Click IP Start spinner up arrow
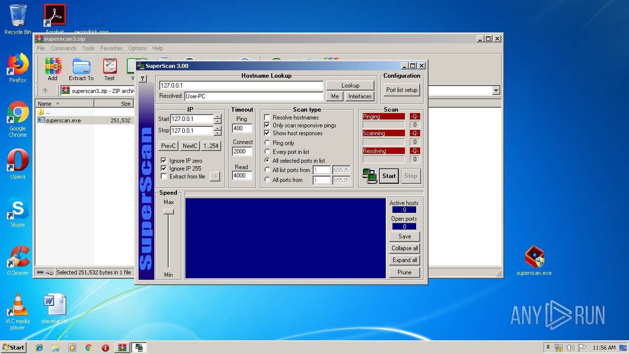The height and width of the screenshot is (354, 629). 218,117
